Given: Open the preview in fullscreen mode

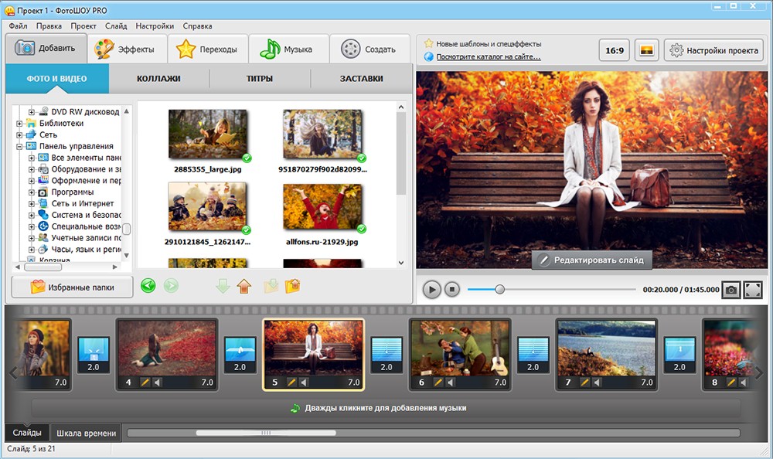Looking at the screenshot, I should point(753,290).
